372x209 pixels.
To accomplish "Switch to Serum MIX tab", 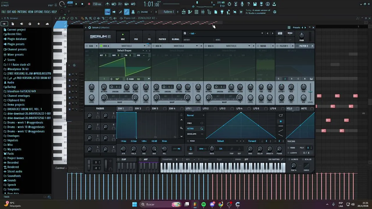I will coord(136,37).
